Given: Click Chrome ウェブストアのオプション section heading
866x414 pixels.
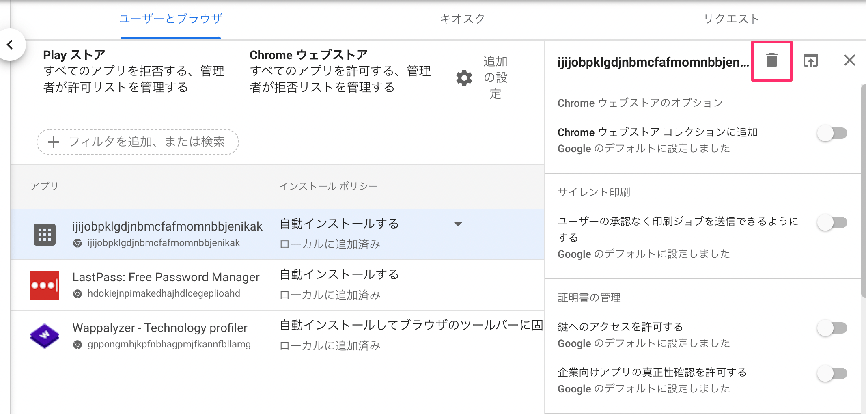Looking at the screenshot, I should [x=640, y=103].
